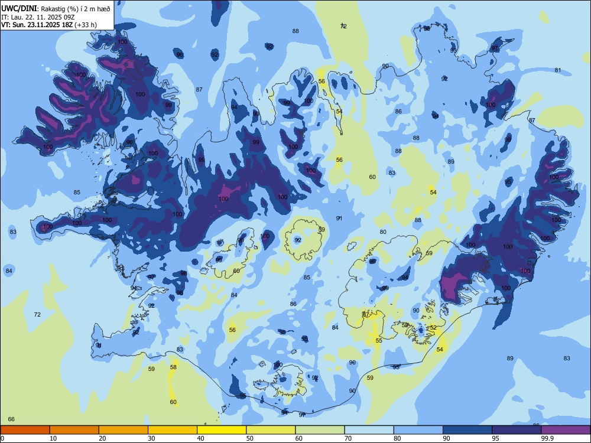
Task: Select the "IT: Lau. 22. 11. 2025 09Z" line
Action: [39, 17]
